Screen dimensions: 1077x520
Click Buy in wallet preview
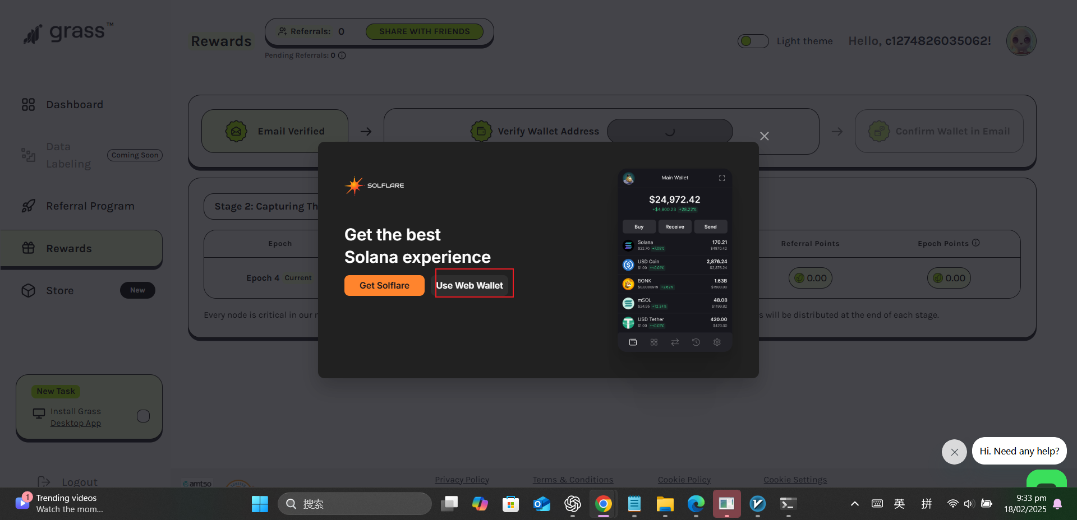pos(639,227)
